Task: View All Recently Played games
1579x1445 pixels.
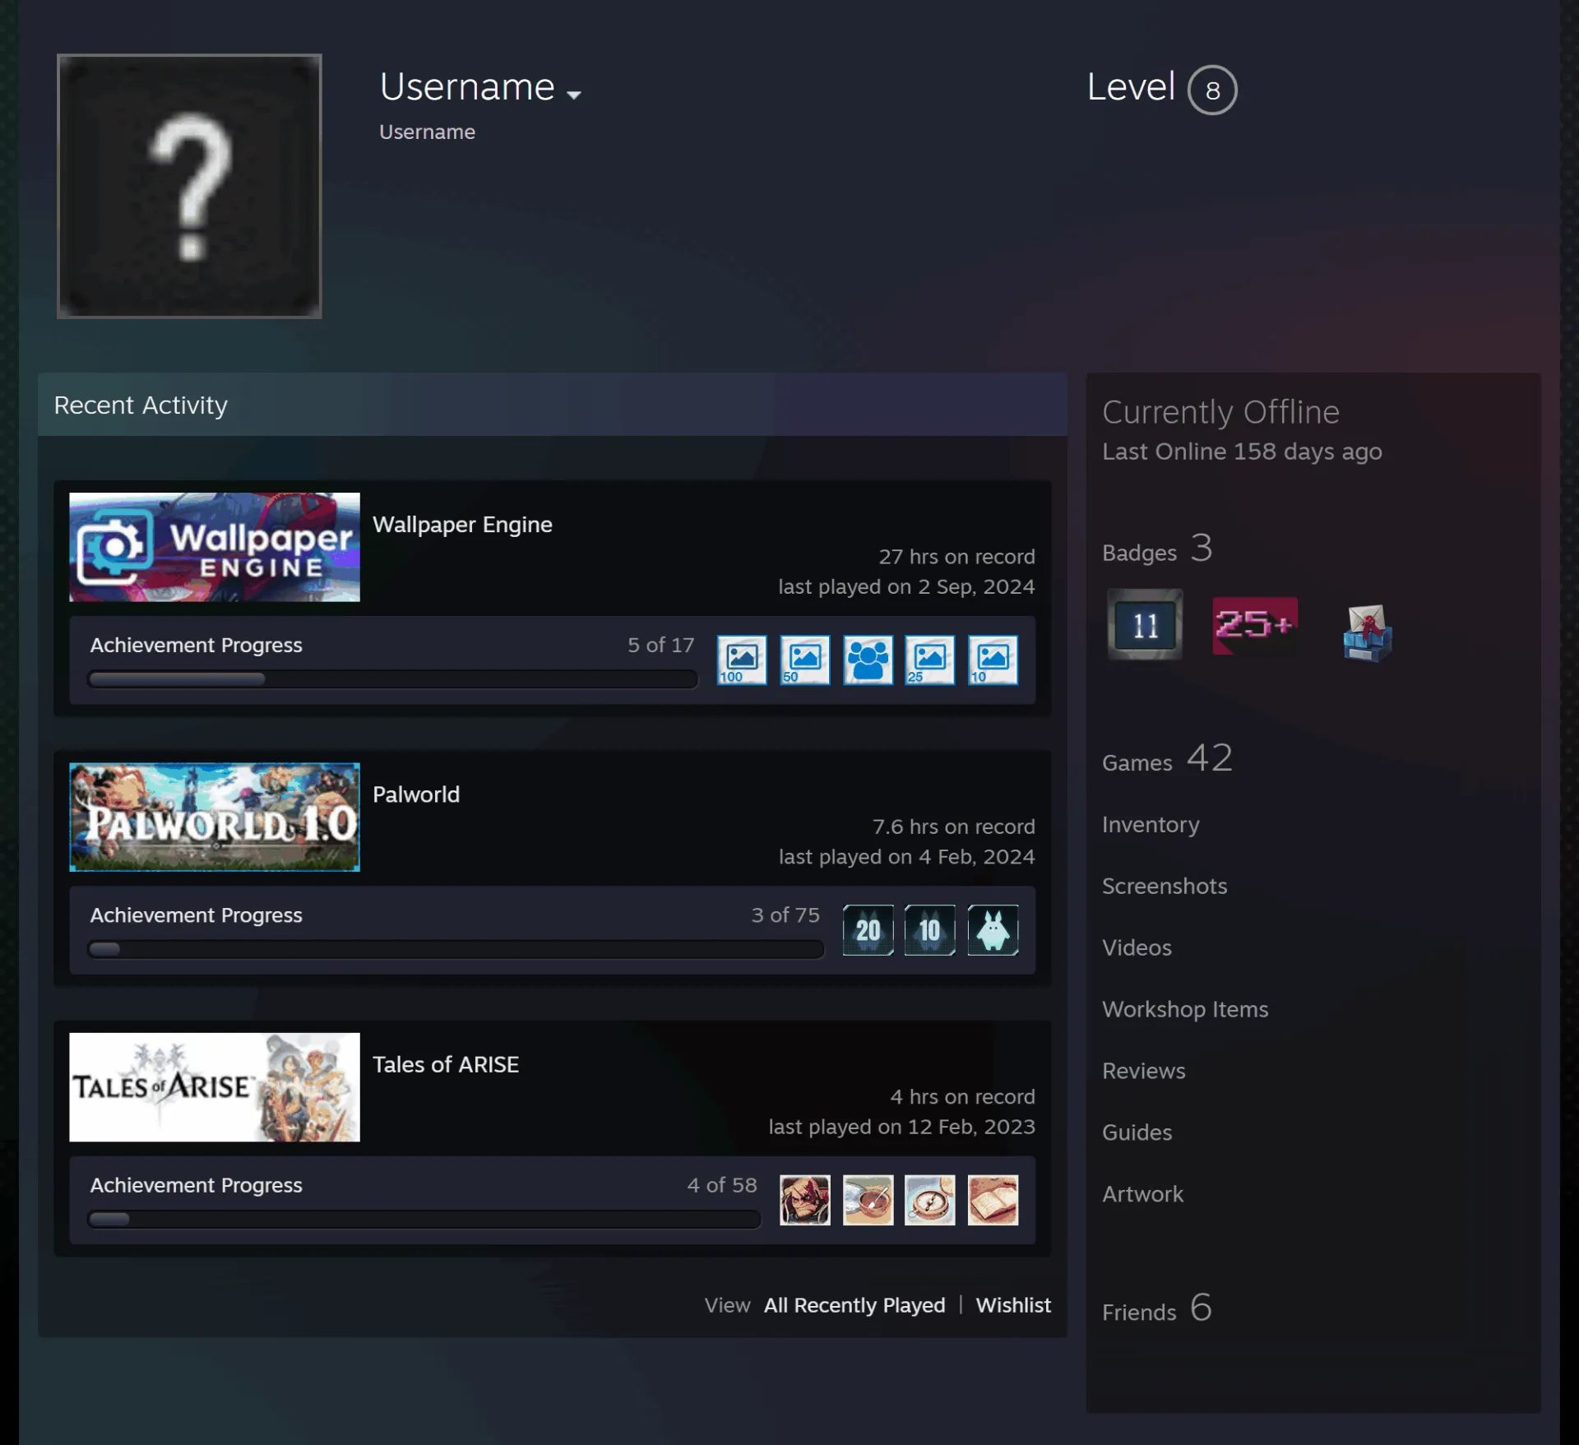Action: 854,1305
